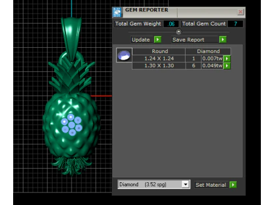274x205 pixels.
Task: Click the Round column header
Action: point(159,51)
